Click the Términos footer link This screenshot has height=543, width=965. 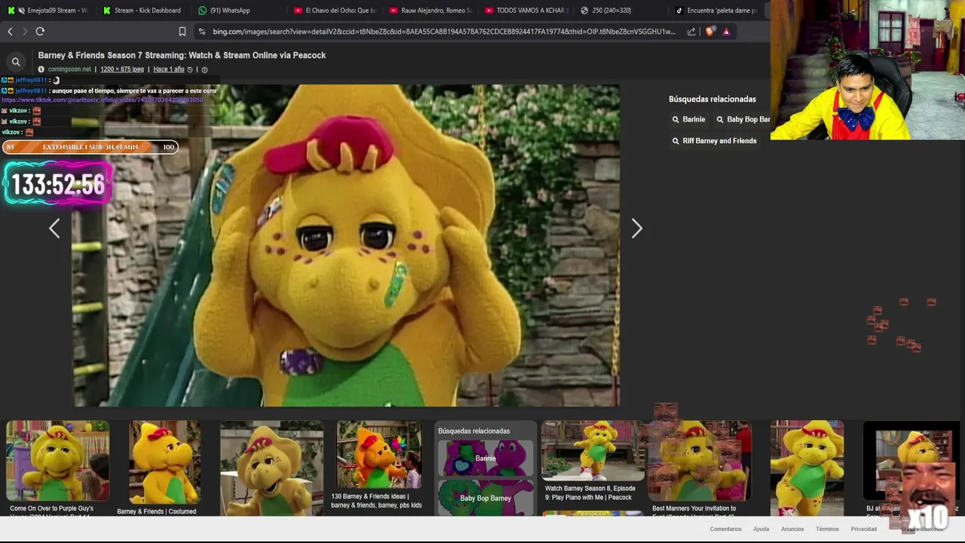[827, 529]
